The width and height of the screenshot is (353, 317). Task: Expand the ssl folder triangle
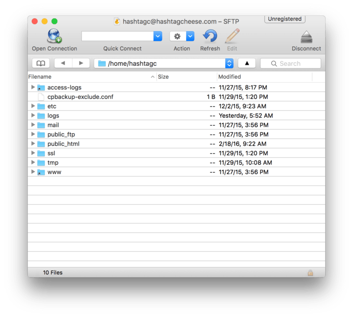pyautogui.click(x=33, y=153)
